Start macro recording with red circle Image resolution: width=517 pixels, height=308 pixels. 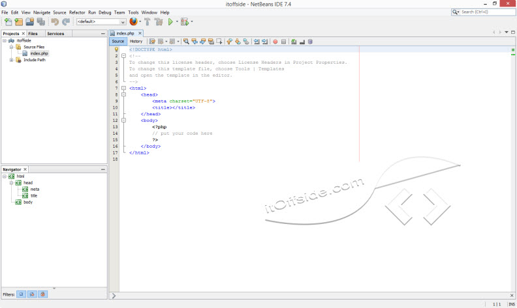pyautogui.click(x=275, y=42)
